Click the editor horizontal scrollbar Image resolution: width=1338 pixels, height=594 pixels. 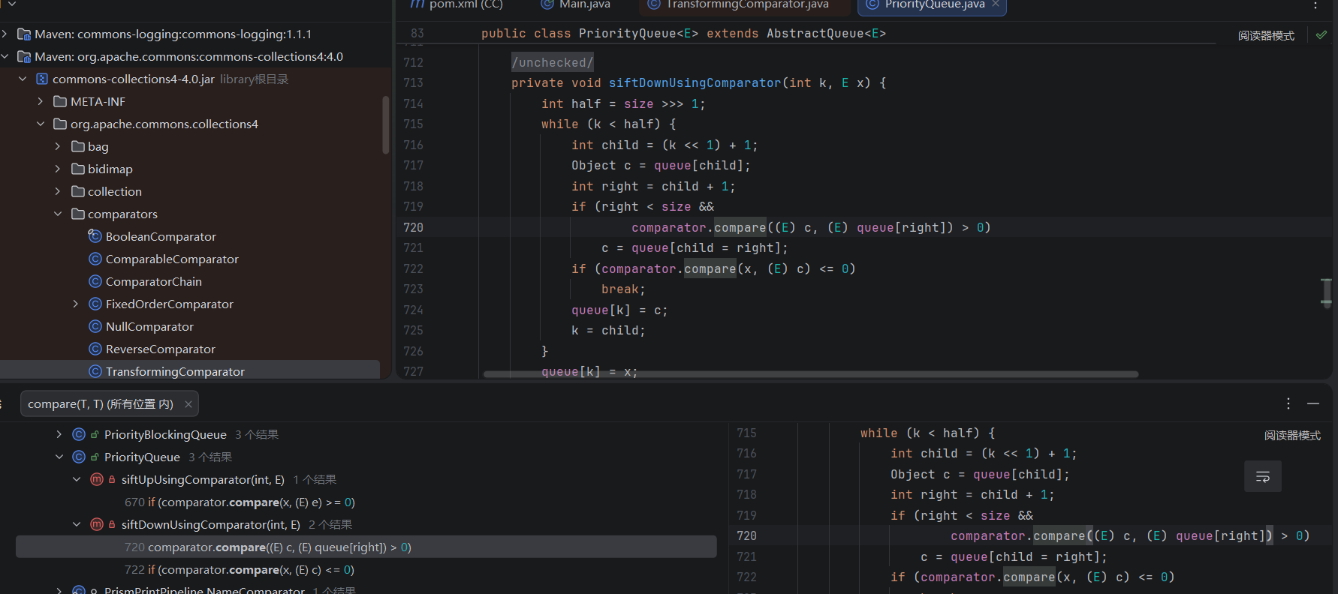click(811, 373)
